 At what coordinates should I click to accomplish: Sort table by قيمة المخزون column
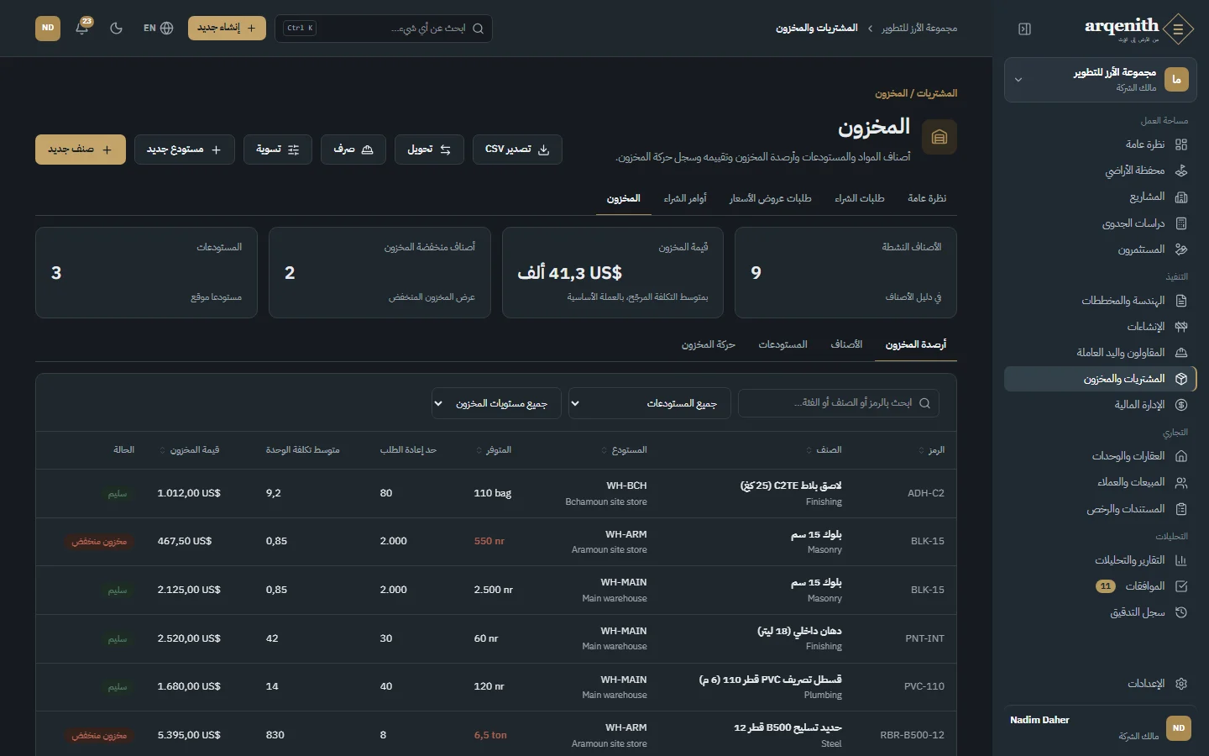190,450
